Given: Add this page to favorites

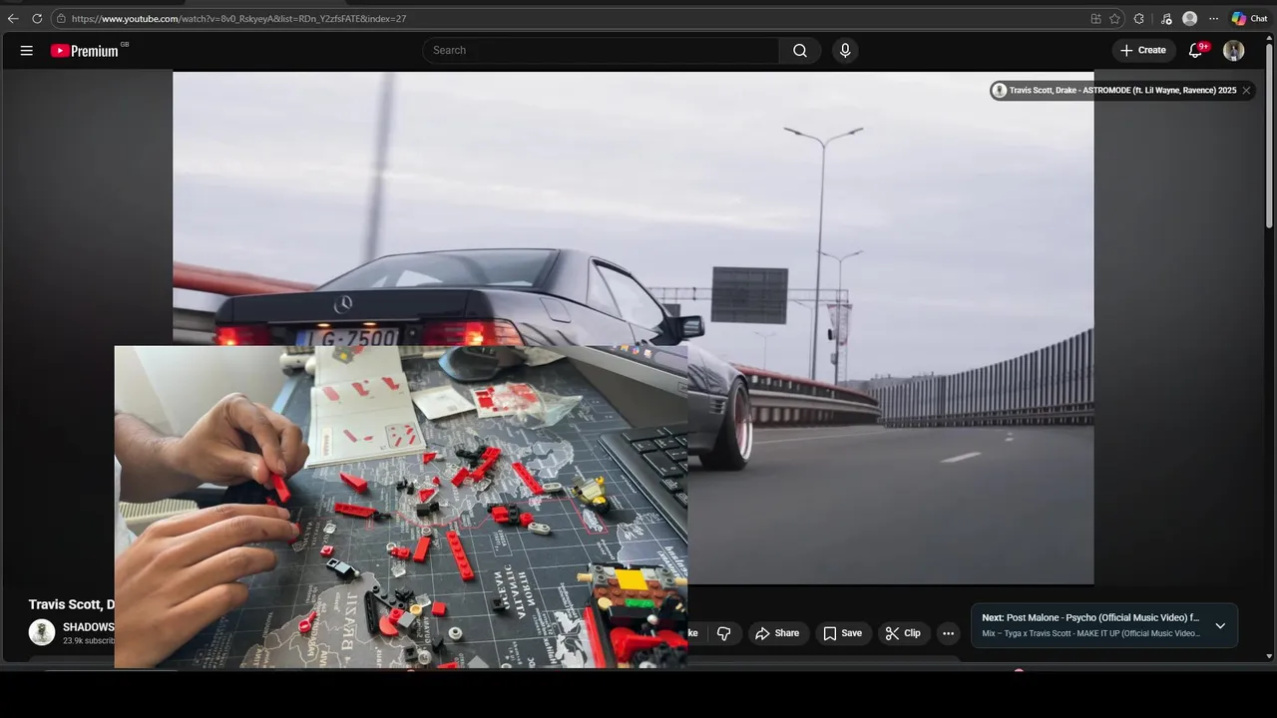Looking at the screenshot, I should click(x=1114, y=18).
